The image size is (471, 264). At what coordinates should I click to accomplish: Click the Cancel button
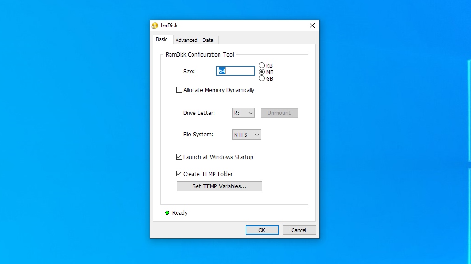click(x=299, y=230)
